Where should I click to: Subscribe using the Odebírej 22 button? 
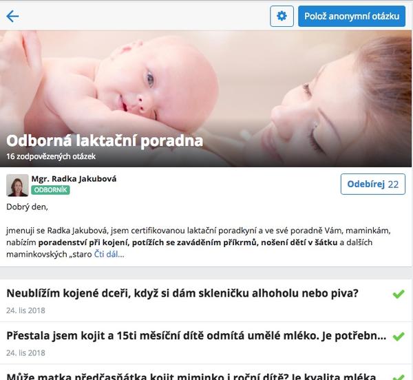click(x=372, y=184)
